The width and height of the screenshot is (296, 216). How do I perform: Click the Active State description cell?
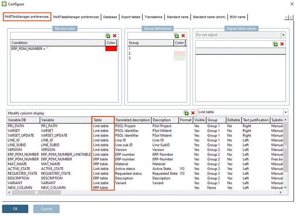point(162,169)
